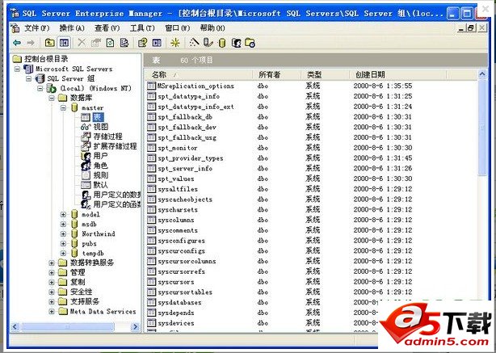Expand the msdb database node
Viewport: 496px width, 353px height.
[63, 225]
